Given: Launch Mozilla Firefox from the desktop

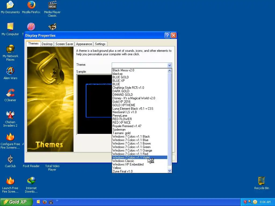Looking at the screenshot, I should tap(31, 7).
